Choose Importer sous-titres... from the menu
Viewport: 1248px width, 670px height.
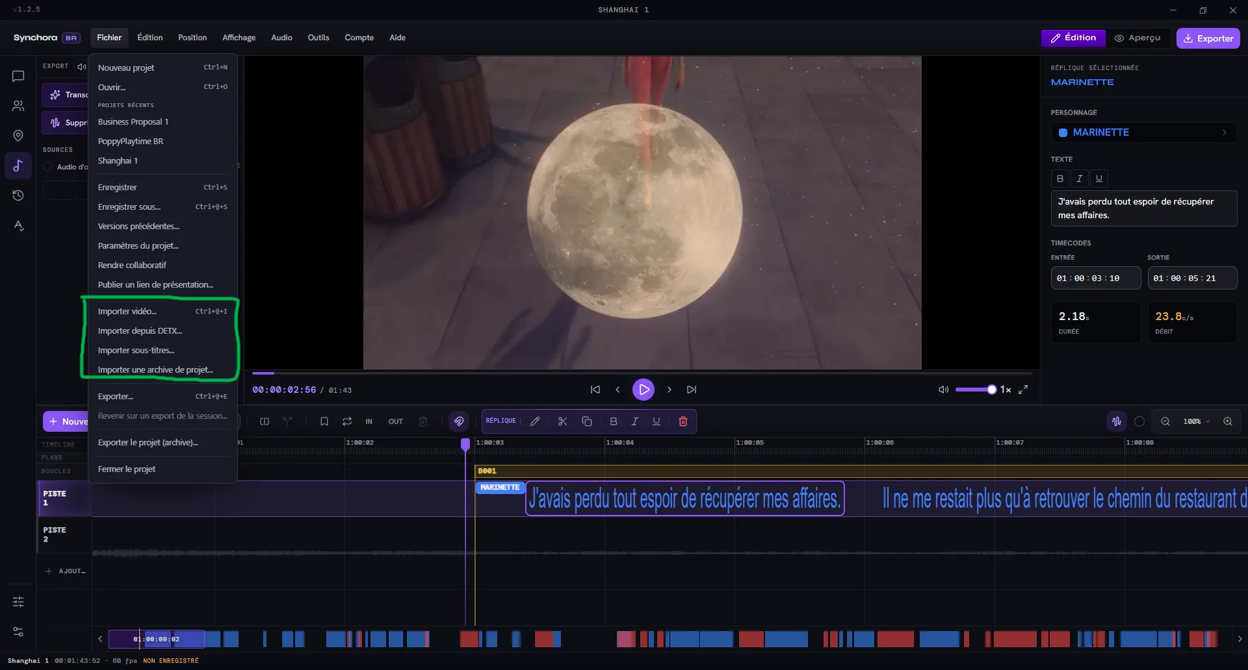162,351
